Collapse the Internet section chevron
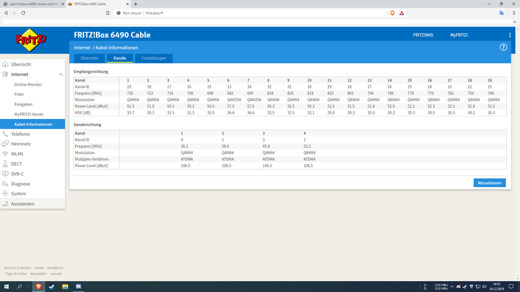 click(x=61, y=74)
